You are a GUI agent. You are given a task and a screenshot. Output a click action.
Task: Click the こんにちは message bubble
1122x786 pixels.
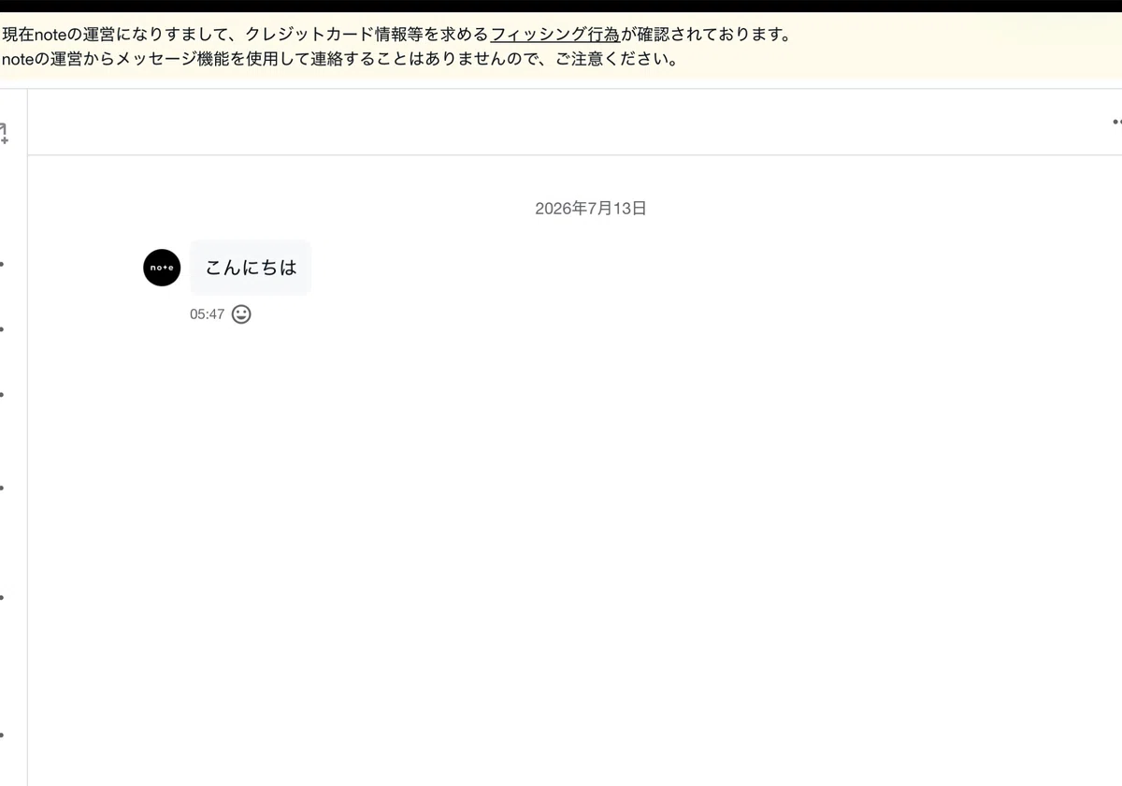(251, 268)
